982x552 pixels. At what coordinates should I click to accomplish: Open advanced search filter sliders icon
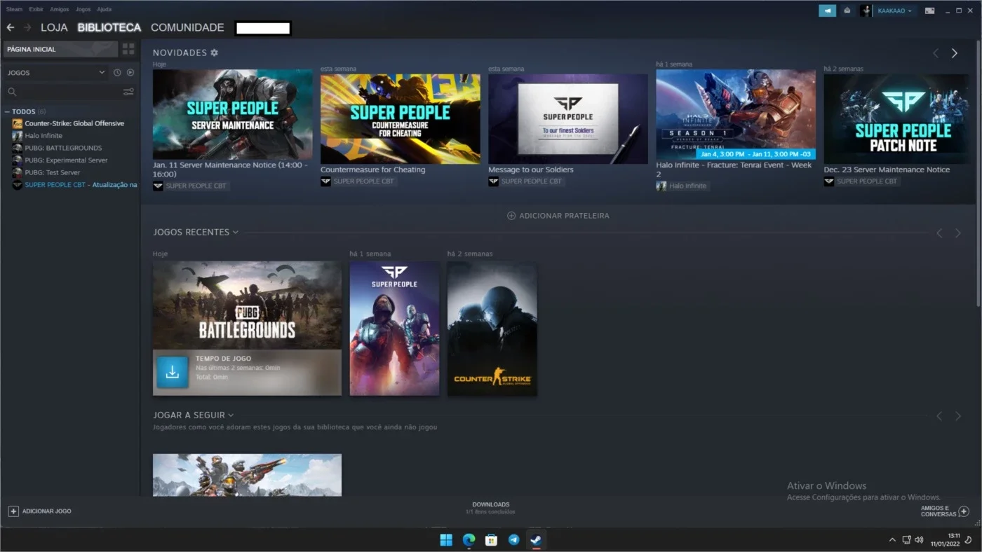[128, 92]
